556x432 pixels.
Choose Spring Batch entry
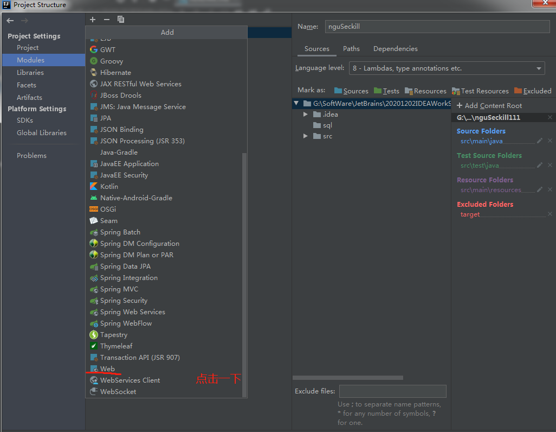[166, 232]
